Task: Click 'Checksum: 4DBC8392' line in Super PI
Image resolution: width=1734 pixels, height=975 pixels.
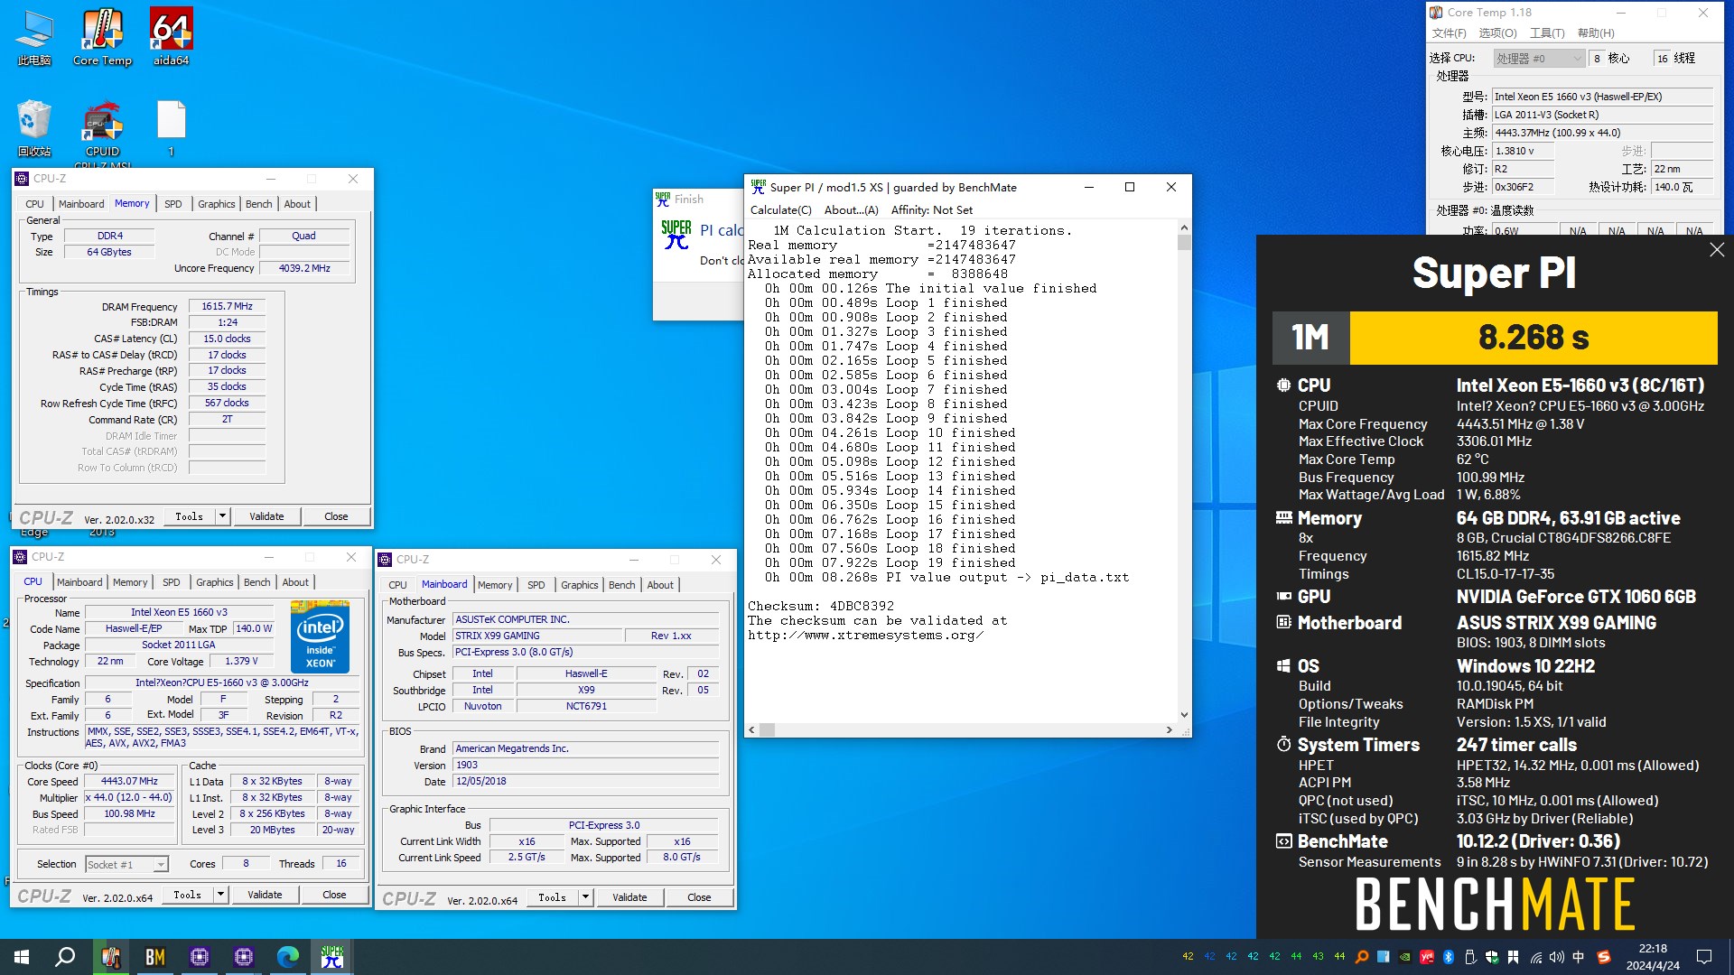Action: 820,606
